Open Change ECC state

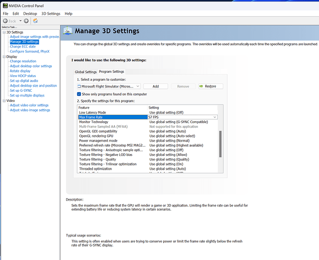coord(23,47)
